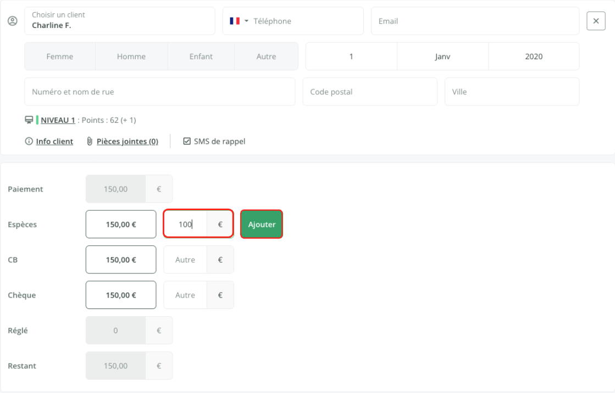
Task: Click the Numéro et nom de rue field
Action: tap(159, 92)
